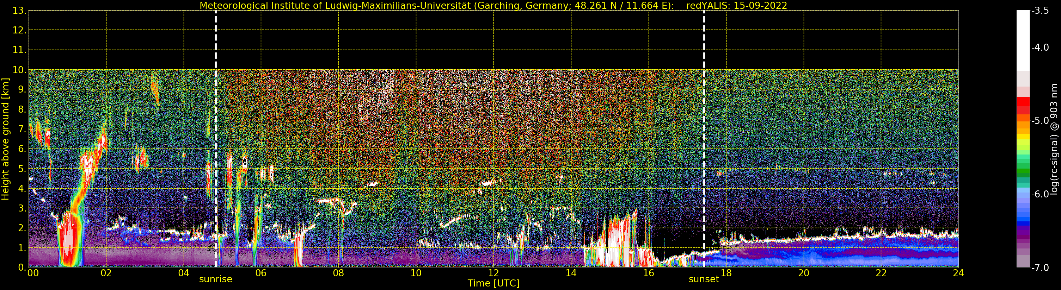Select the height-axis tick label '1.'

[x=22, y=248]
